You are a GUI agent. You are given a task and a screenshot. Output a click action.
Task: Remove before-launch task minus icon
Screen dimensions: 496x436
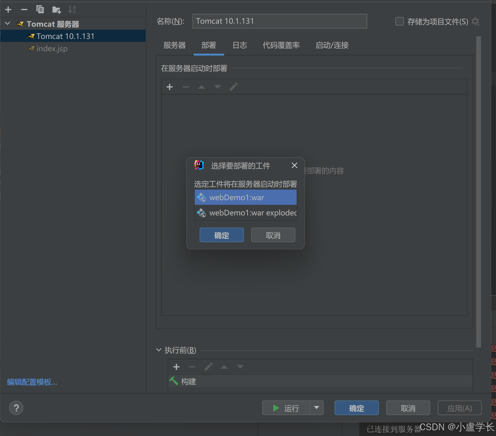192,367
